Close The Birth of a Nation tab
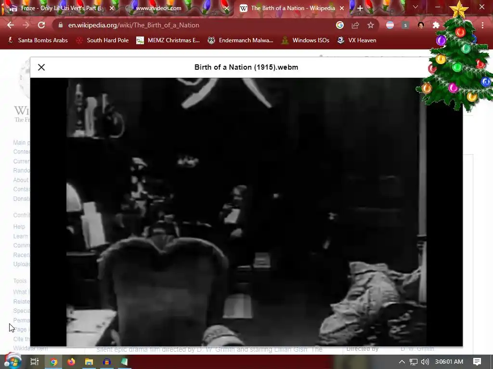Screen dimensions: 493x369 coord(342,8)
